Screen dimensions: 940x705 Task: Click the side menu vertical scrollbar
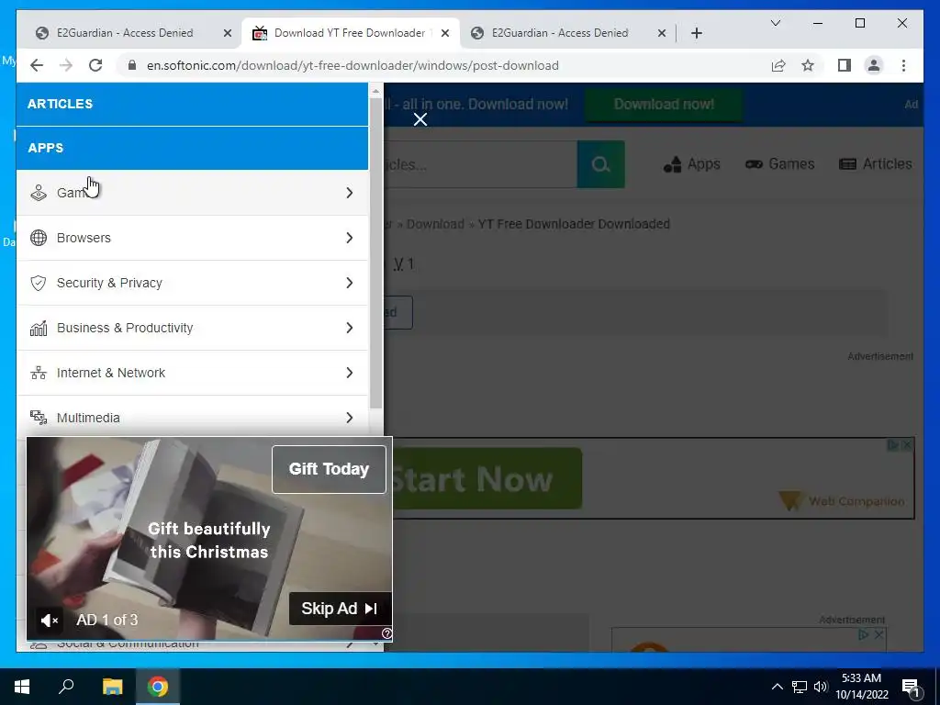375,252
